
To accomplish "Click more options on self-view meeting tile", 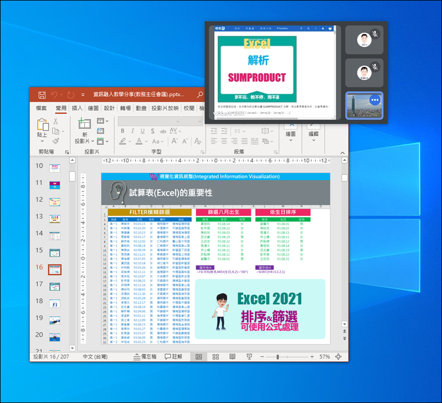I will tap(375, 100).
